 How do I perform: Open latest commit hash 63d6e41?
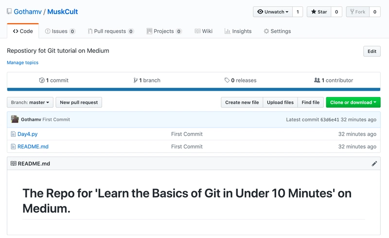(x=329, y=120)
